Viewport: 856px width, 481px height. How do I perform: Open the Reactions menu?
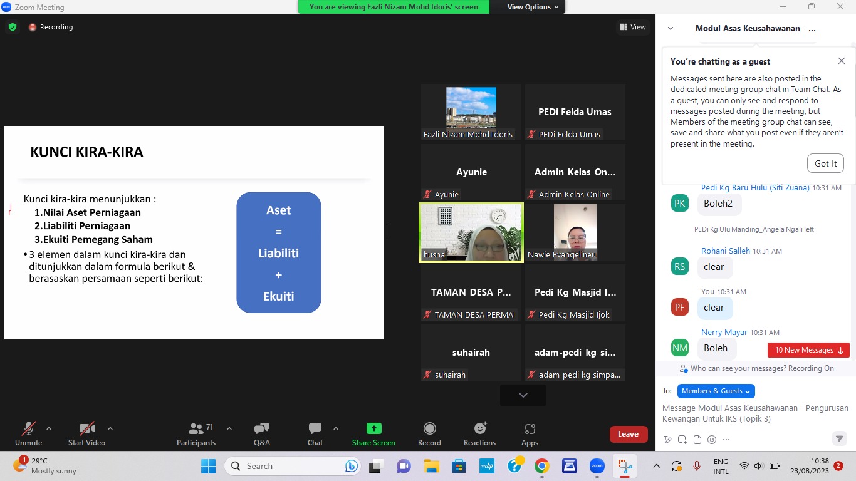tap(480, 429)
